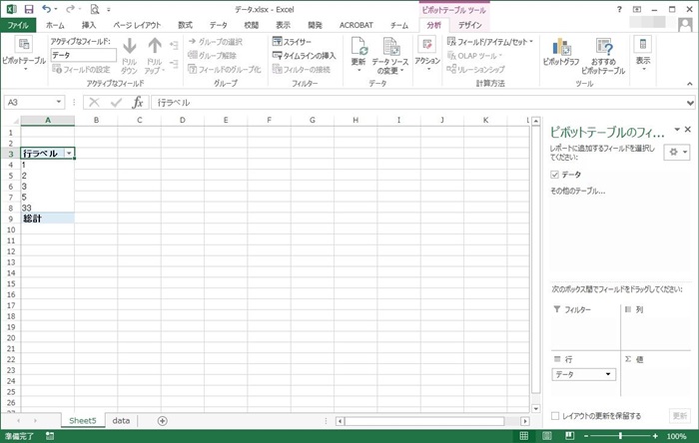Open データソースの変更
The width and height of the screenshot is (699, 443).
[x=390, y=56]
